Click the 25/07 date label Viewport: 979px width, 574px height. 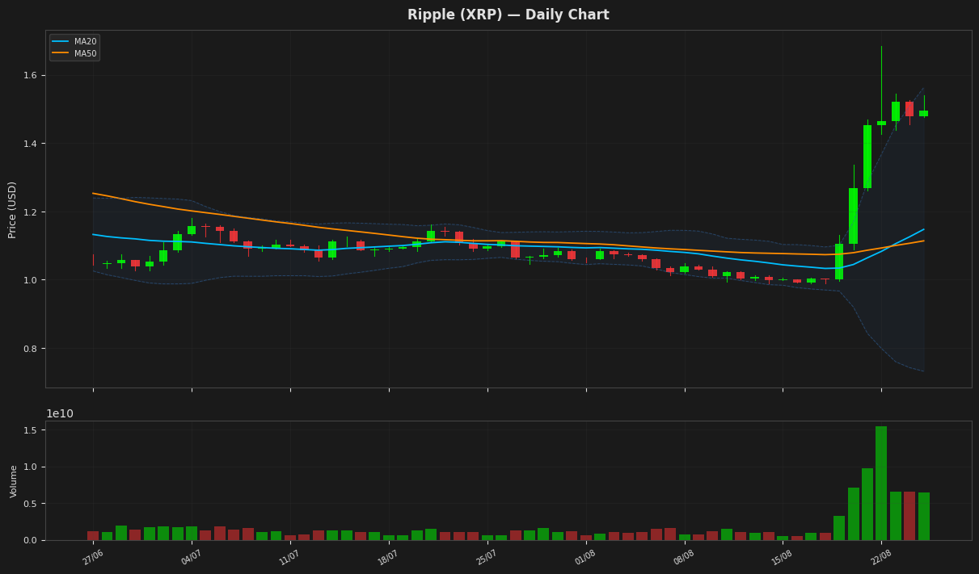click(x=487, y=557)
